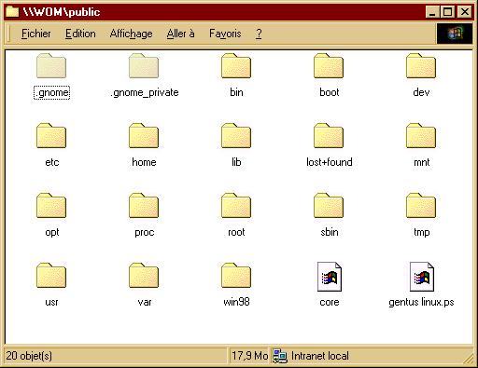Click the menu bar drag handle beside Fichier

click(x=9, y=34)
